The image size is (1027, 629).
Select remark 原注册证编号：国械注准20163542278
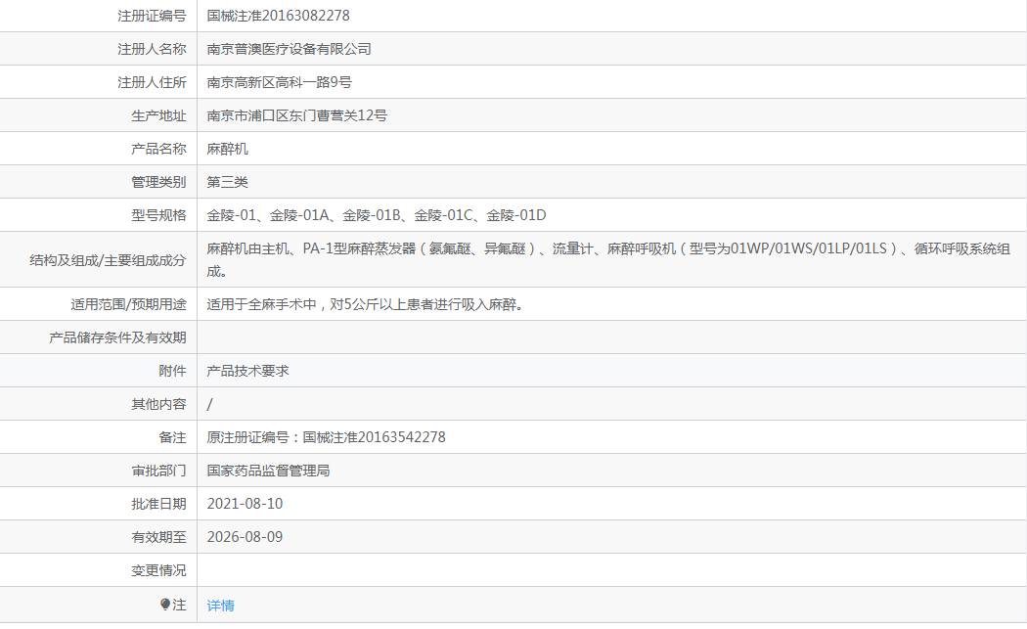point(326,437)
